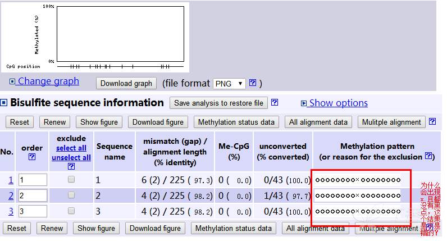The height and width of the screenshot is (241, 447).
Task: Click top All alignment data button
Action: pos(318,122)
